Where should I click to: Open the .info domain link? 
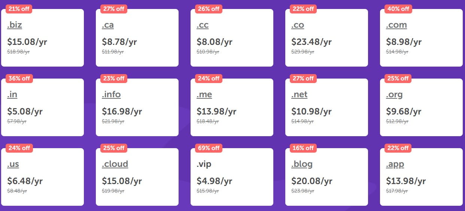[111, 95]
